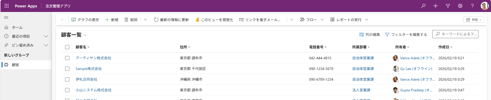Click 共有 share button
This screenshot has width=491, height=100.
(x=474, y=20)
